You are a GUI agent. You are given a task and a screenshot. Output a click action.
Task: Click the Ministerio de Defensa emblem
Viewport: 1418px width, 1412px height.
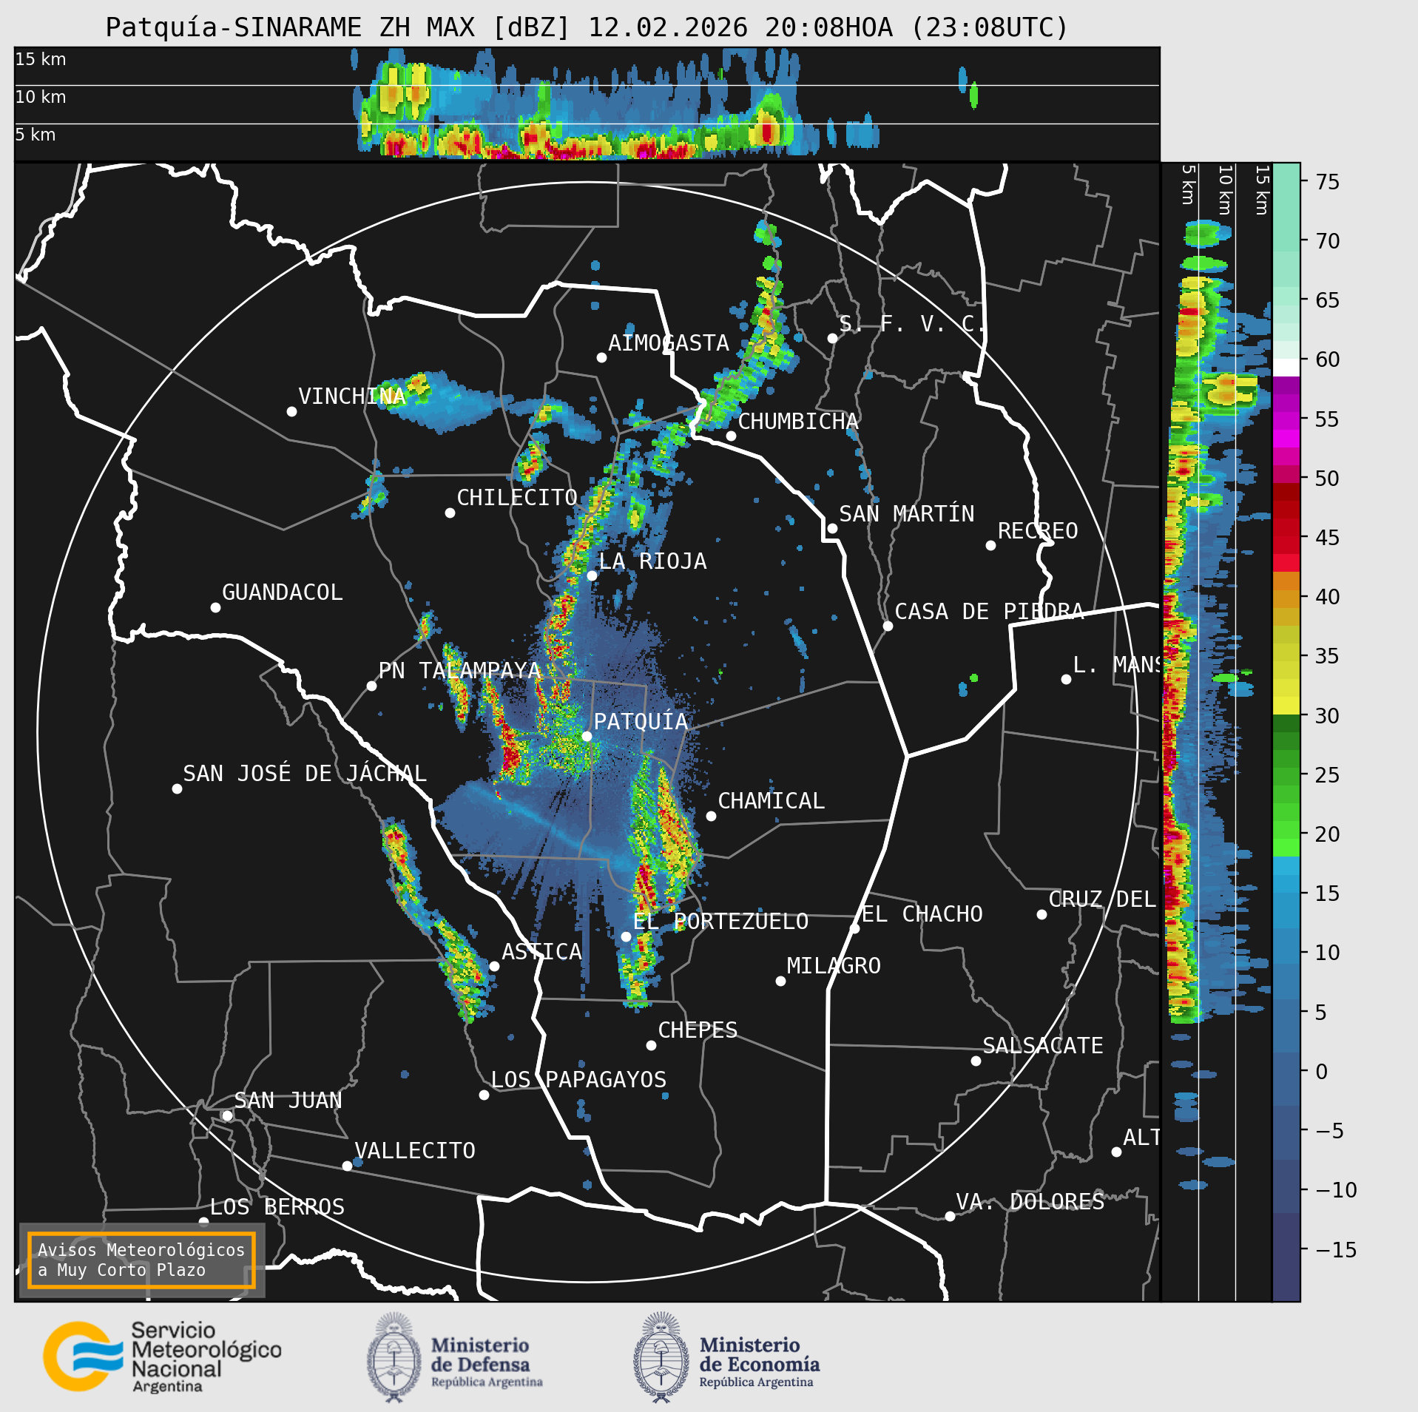pos(394,1358)
